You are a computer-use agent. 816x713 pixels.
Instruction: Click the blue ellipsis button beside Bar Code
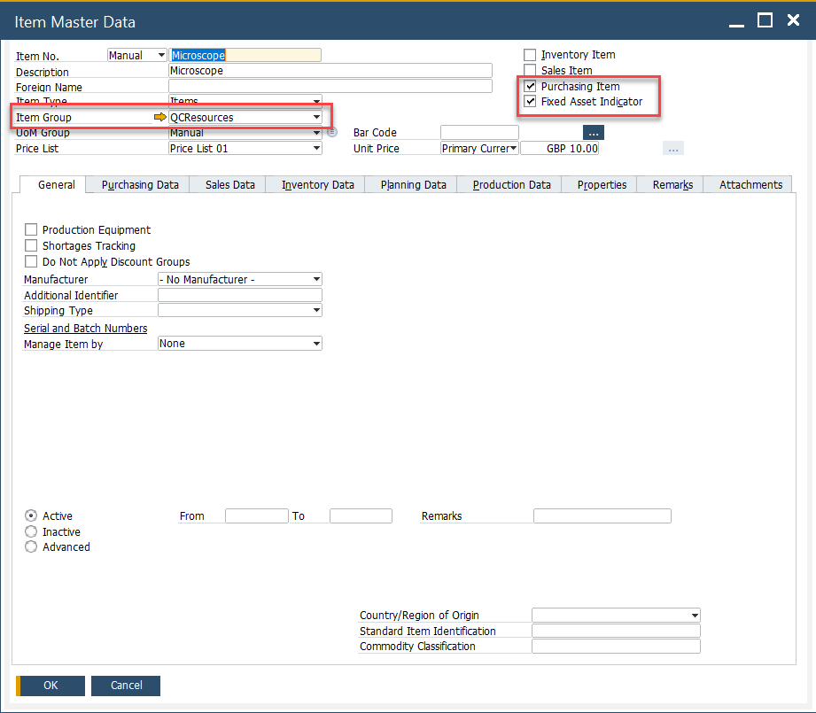593,133
